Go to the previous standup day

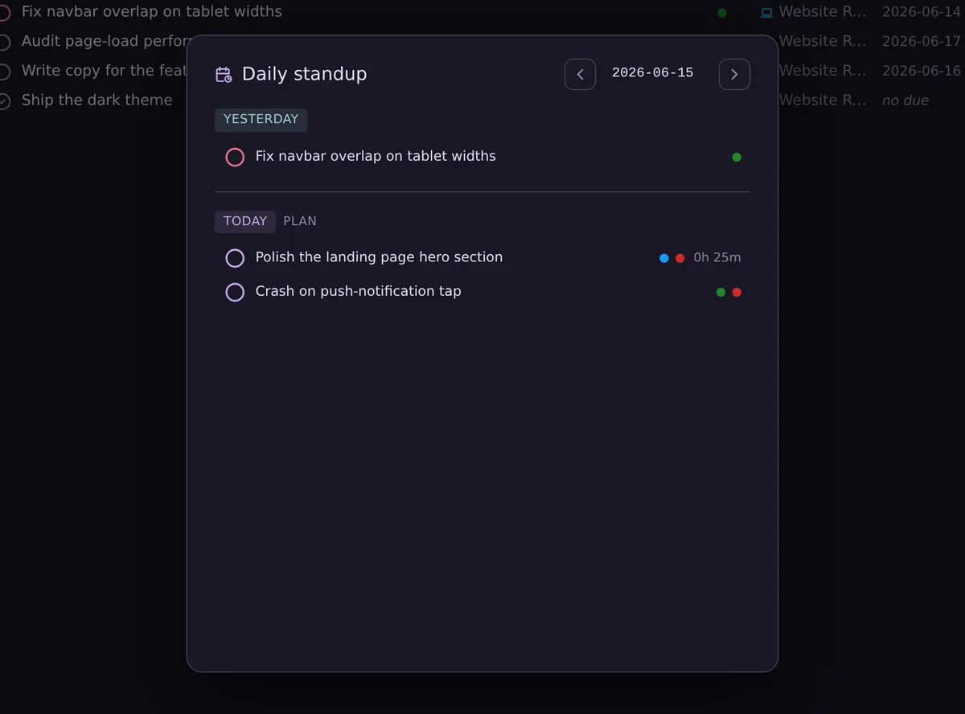580,74
